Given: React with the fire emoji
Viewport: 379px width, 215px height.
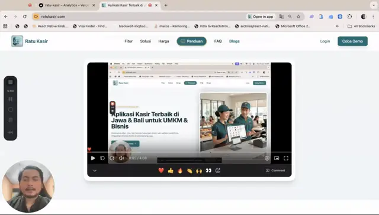Looking at the screenshot, I should coord(180,171).
